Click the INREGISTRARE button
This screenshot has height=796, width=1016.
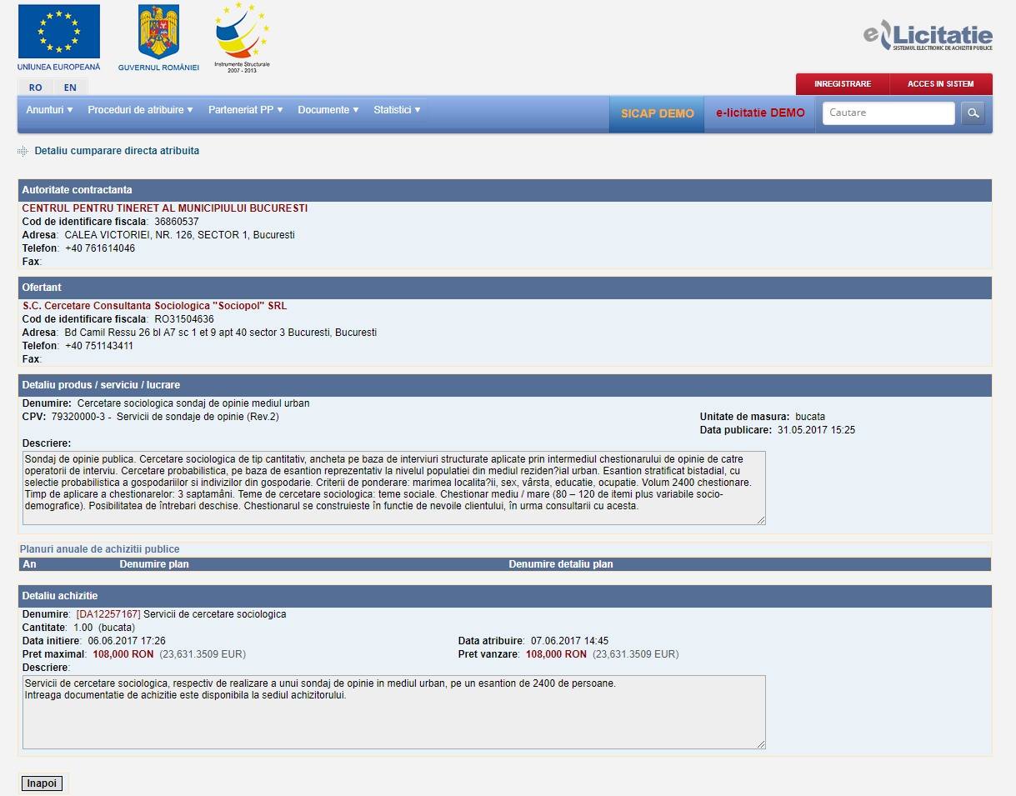click(842, 84)
